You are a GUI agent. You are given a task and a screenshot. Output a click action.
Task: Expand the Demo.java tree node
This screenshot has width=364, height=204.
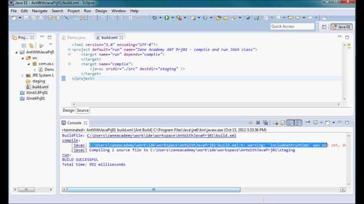pyautogui.click(x=34, y=70)
